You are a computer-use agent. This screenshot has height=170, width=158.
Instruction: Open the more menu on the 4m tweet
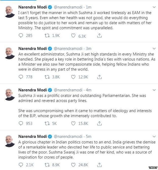tap(153, 90)
